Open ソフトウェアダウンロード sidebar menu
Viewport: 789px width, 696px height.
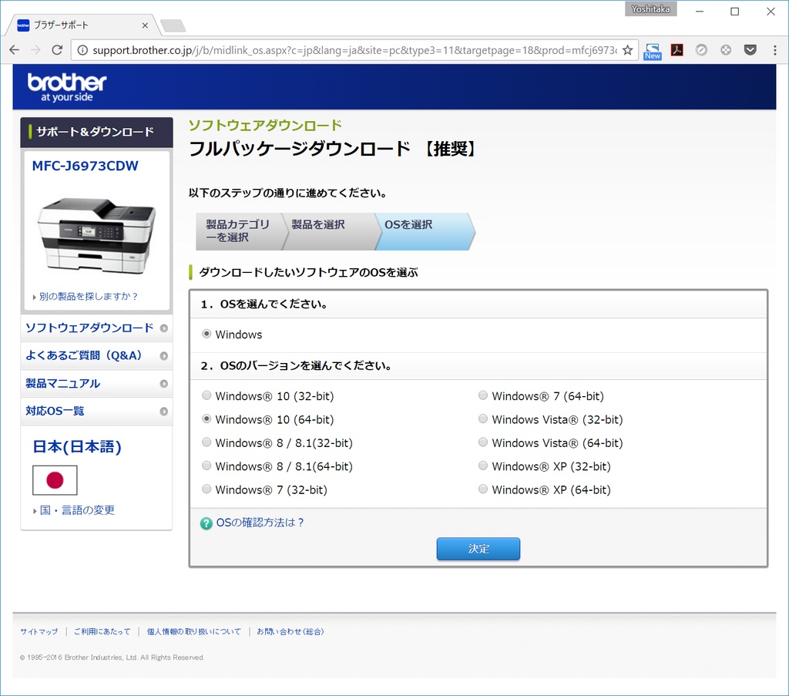[x=96, y=328]
